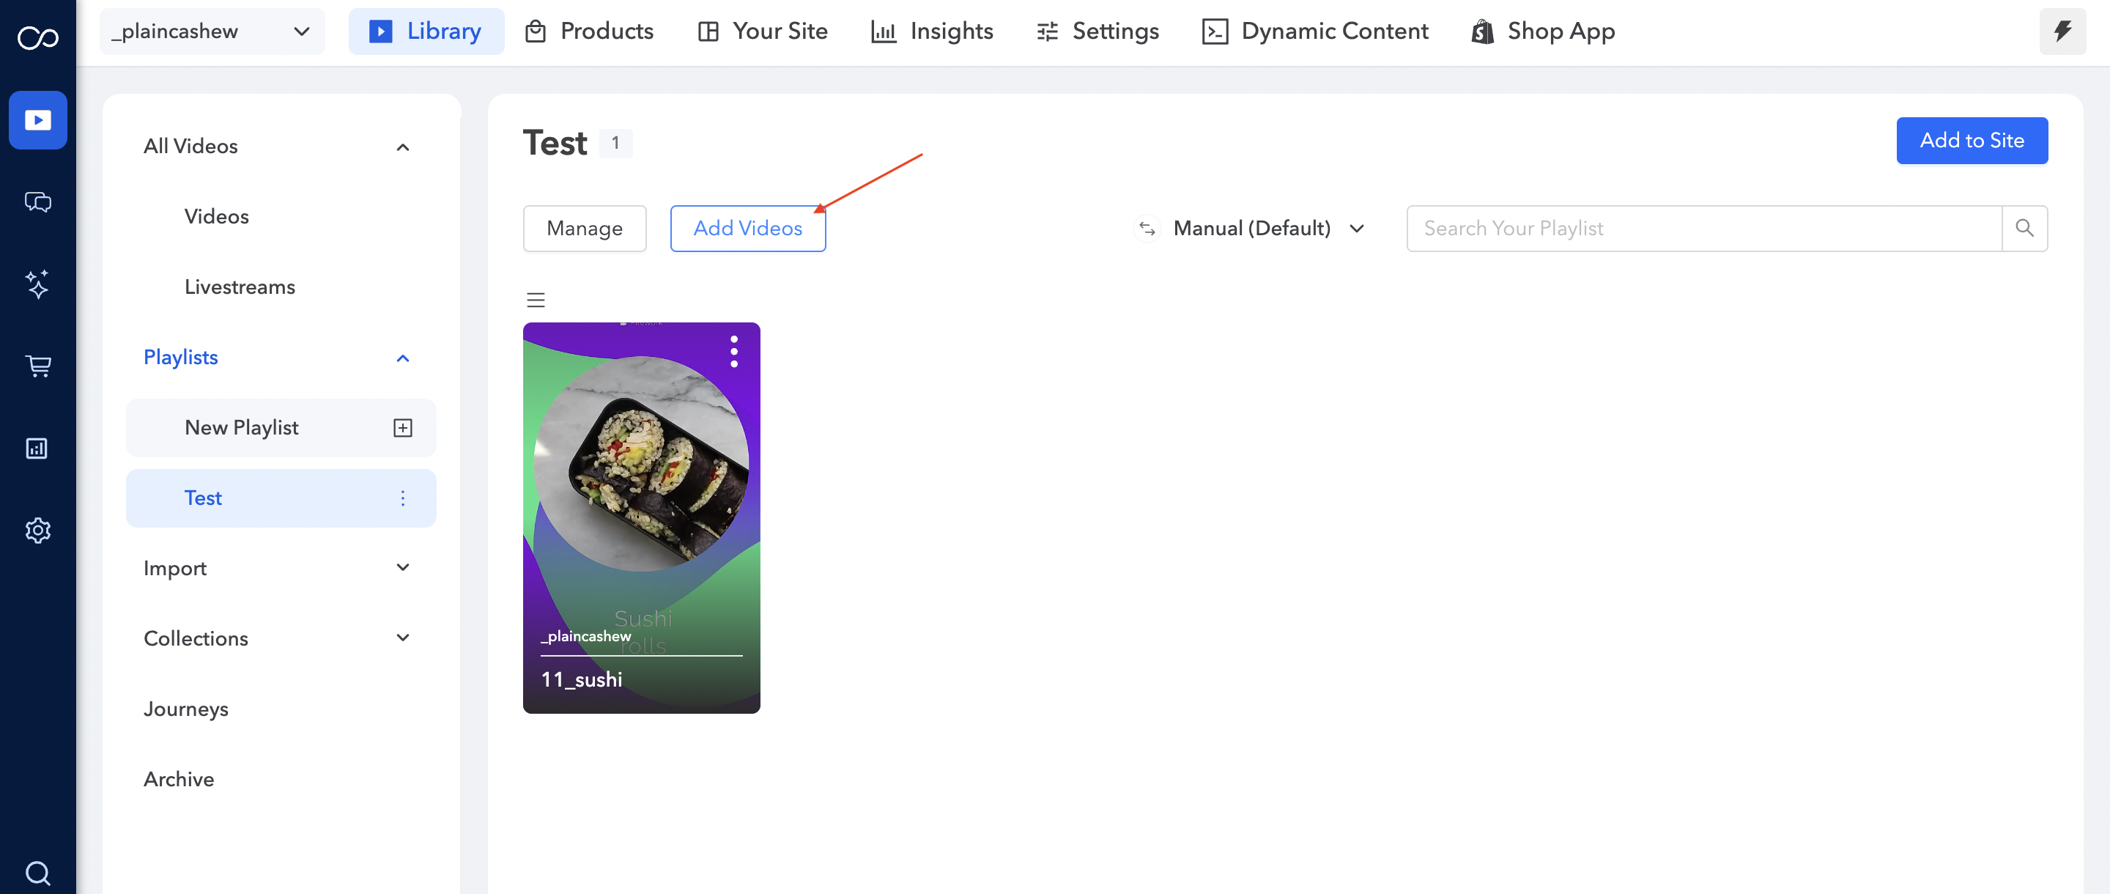The image size is (2110, 894).
Task: Click the lightning bolt icon top right
Action: coord(2062,31)
